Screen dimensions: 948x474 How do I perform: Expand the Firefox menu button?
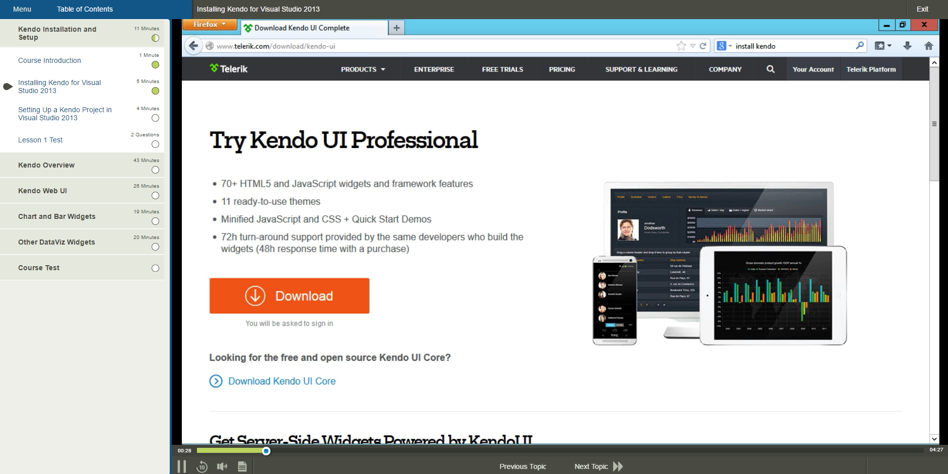point(210,24)
